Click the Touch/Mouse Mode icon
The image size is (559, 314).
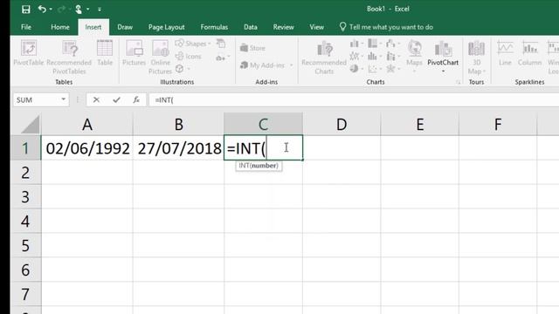point(79,9)
